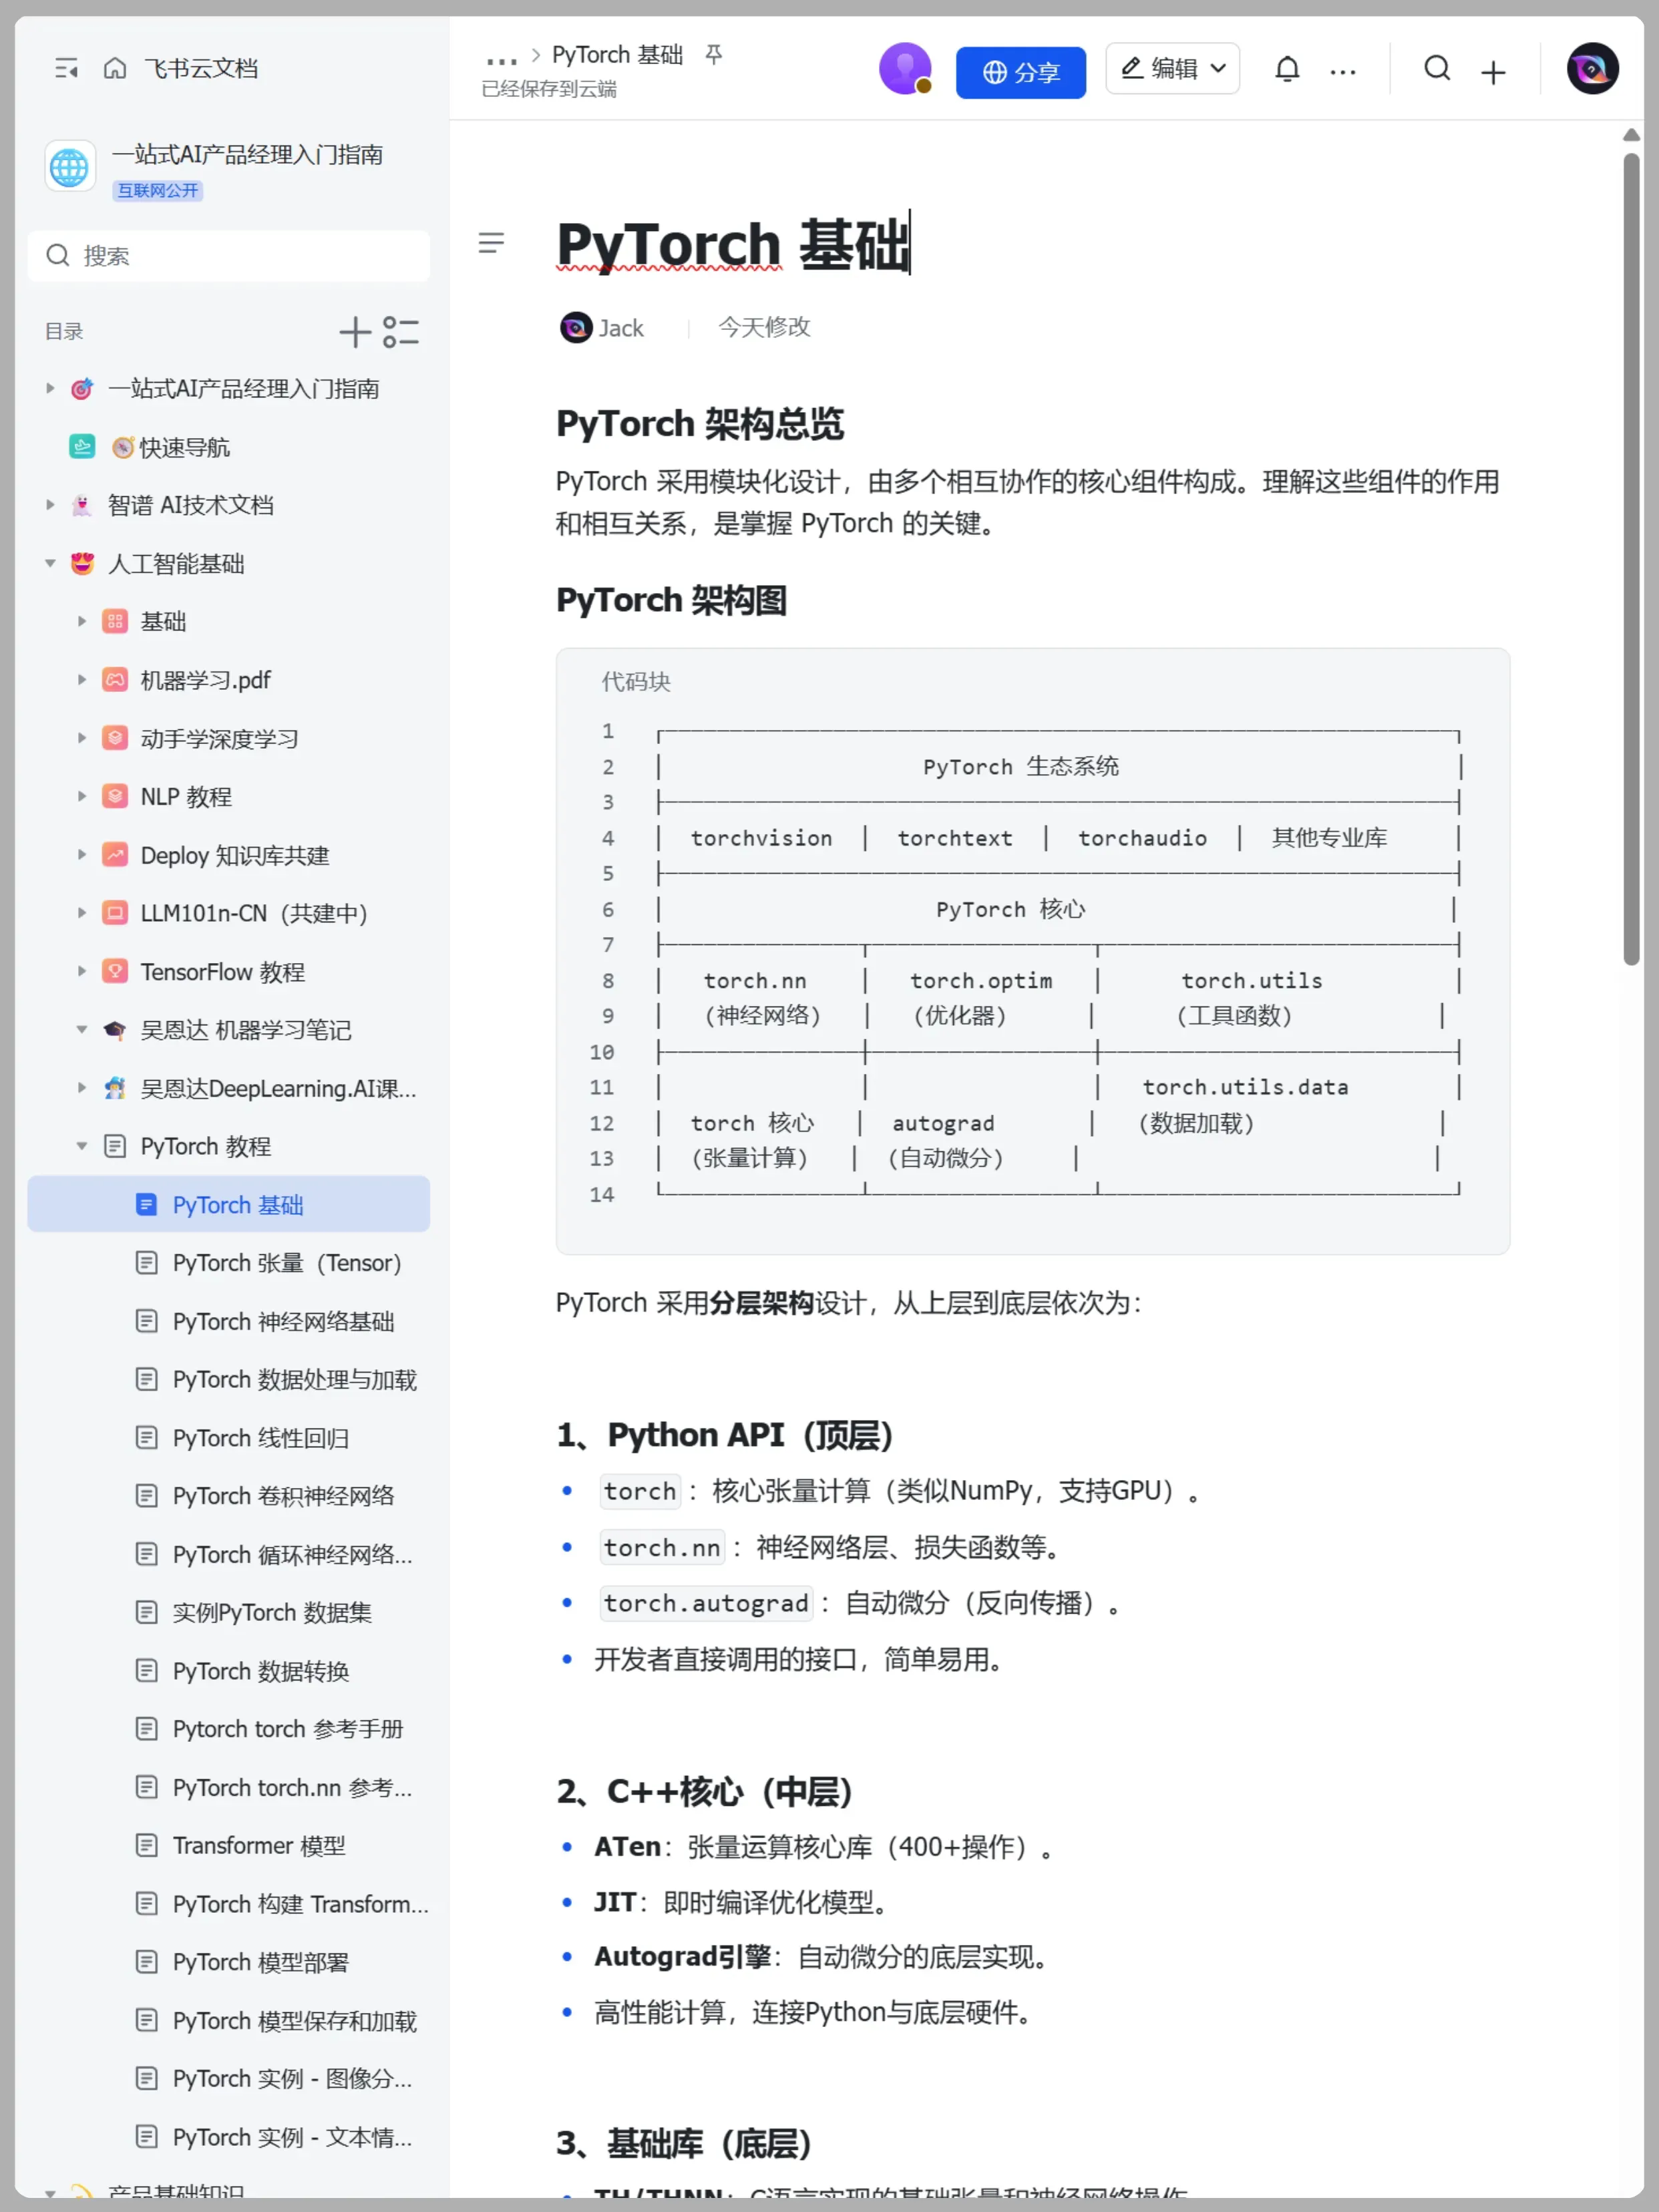Collapse the 人工智能基础 folder
Image resolution: width=1659 pixels, height=2212 pixels.
50,564
